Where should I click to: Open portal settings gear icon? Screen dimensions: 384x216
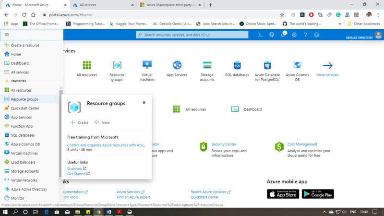(294, 35)
